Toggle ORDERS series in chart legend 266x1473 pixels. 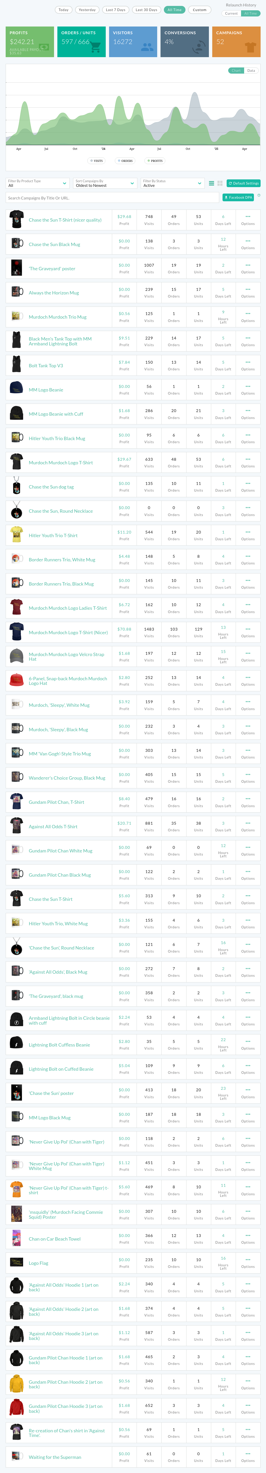tap(125, 161)
